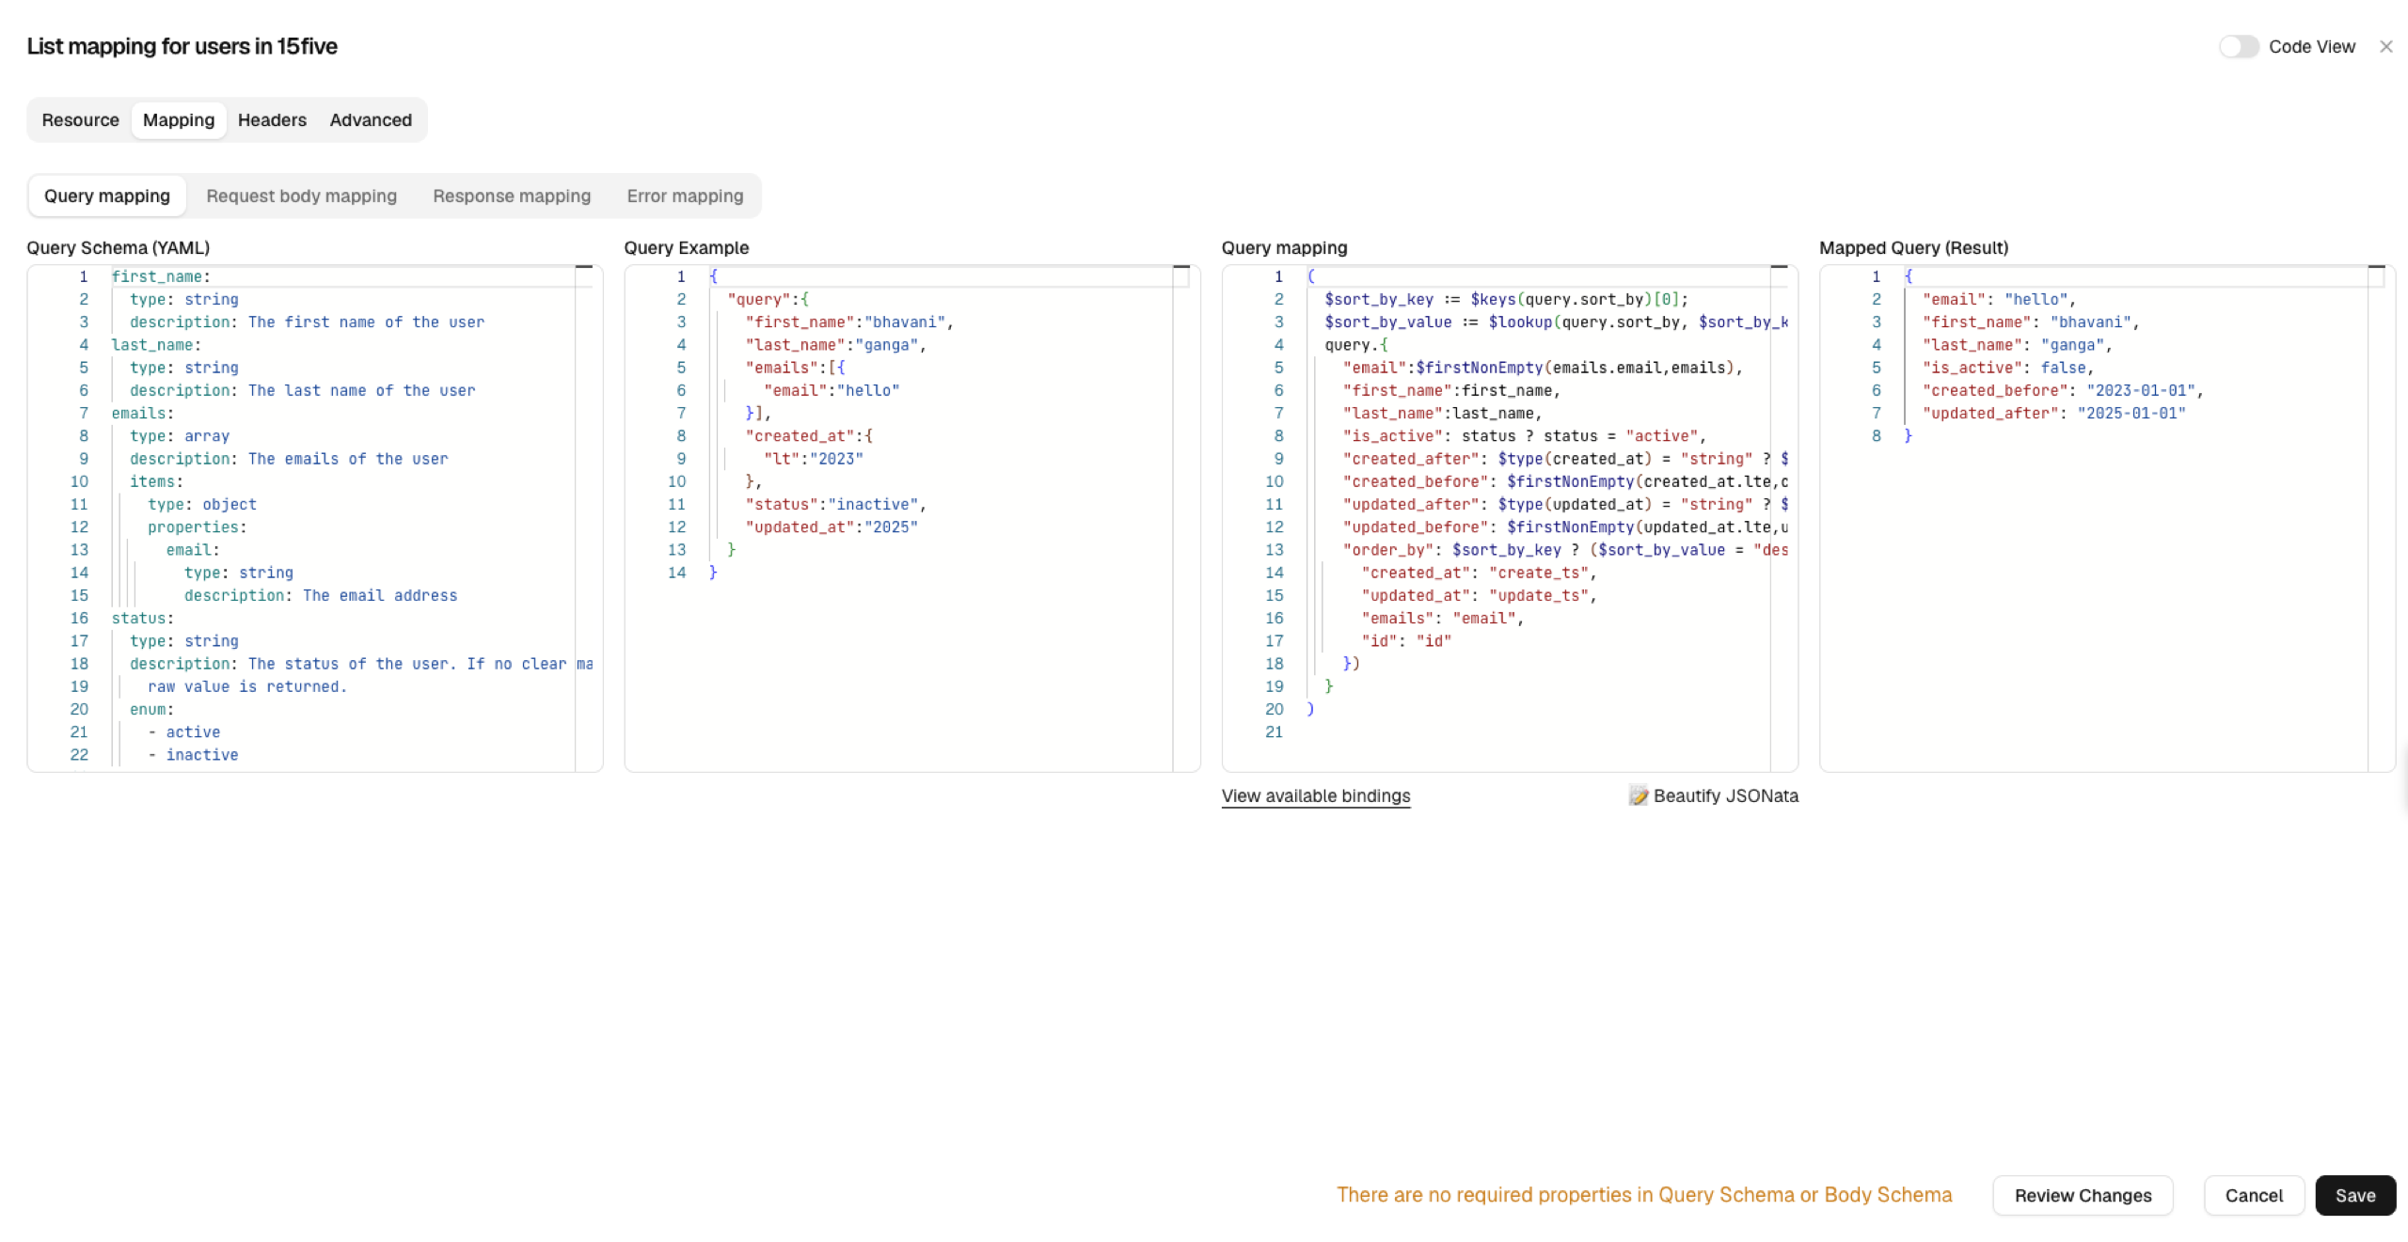Click the Query mapping editor scrollbar

[x=1779, y=518]
